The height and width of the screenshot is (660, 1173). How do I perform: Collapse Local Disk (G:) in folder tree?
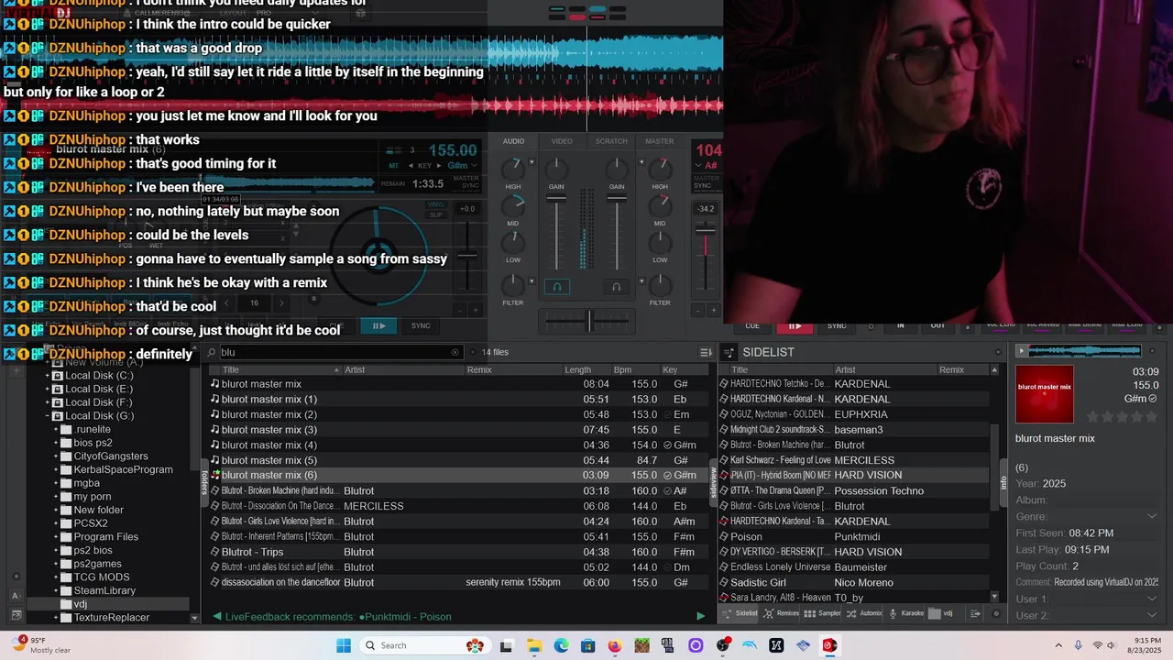(47, 416)
